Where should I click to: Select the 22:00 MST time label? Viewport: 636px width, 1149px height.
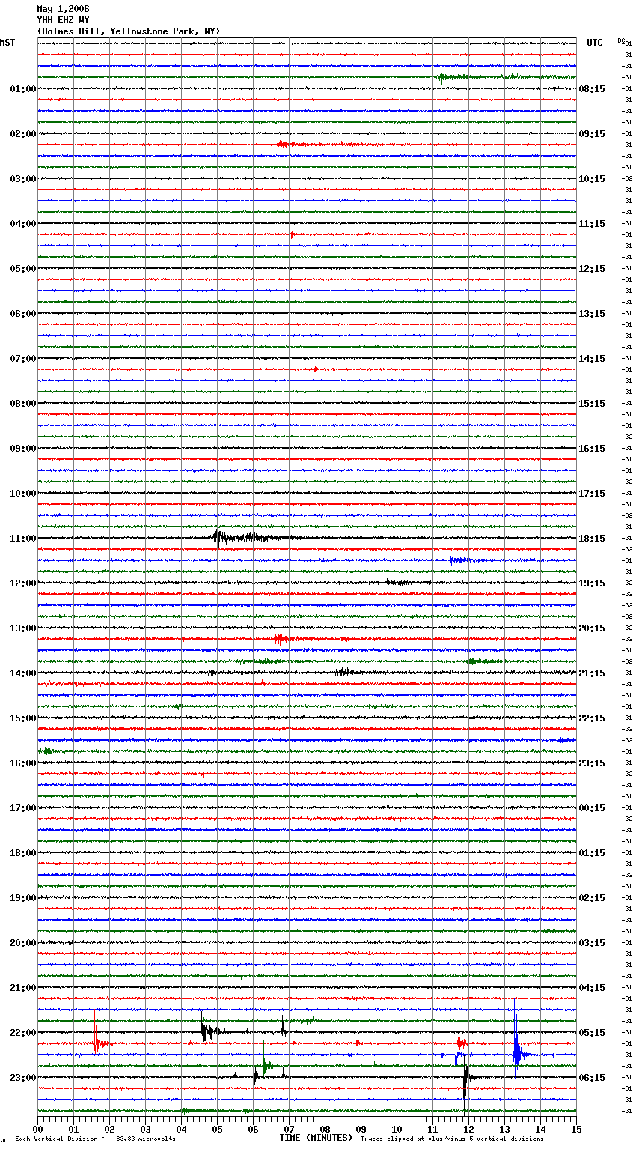22,1032
